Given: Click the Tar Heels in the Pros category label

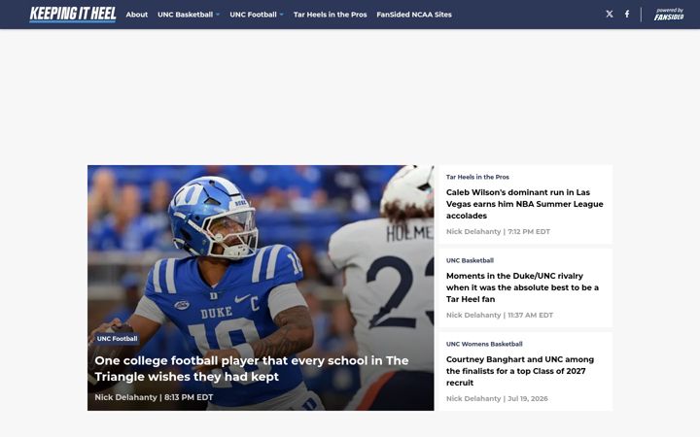Looking at the screenshot, I should tap(477, 177).
